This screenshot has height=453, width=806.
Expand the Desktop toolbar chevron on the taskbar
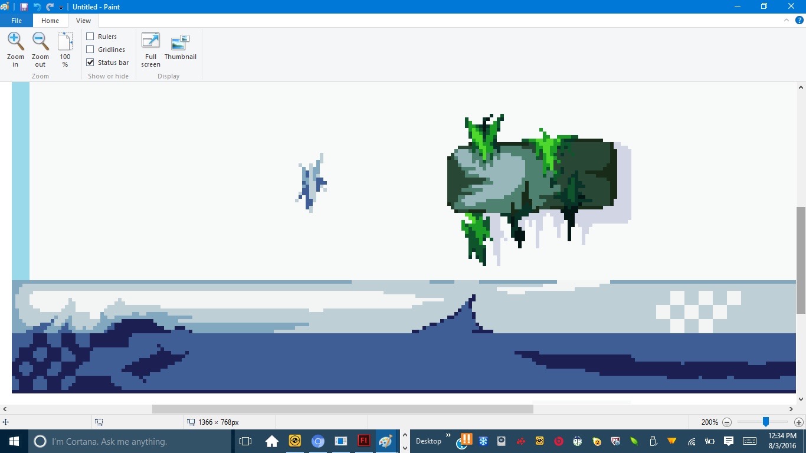point(448,436)
